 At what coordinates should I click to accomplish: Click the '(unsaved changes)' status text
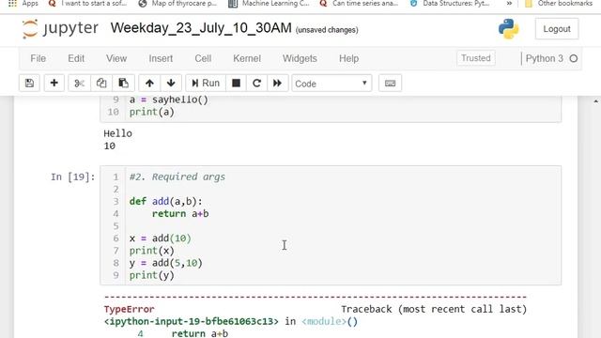[x=327, y=30]
